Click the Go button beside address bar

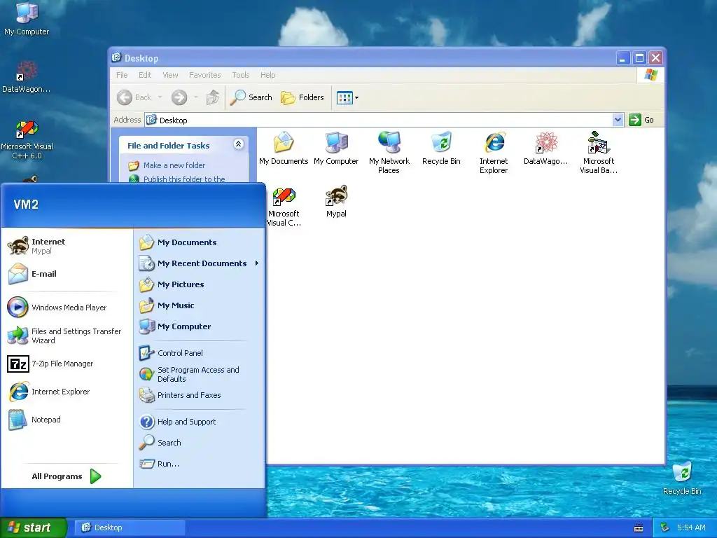642,120
